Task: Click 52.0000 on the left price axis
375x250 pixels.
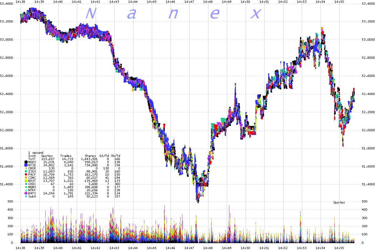Action: [7, 130]
